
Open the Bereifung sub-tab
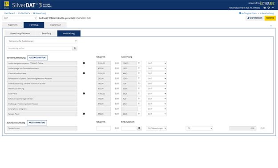click(46, 33)
